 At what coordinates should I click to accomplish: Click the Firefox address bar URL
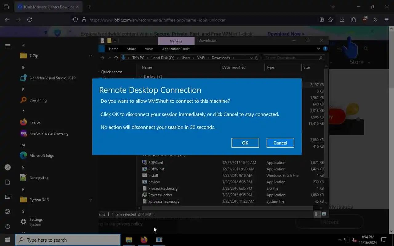click(x=157, y=20)
